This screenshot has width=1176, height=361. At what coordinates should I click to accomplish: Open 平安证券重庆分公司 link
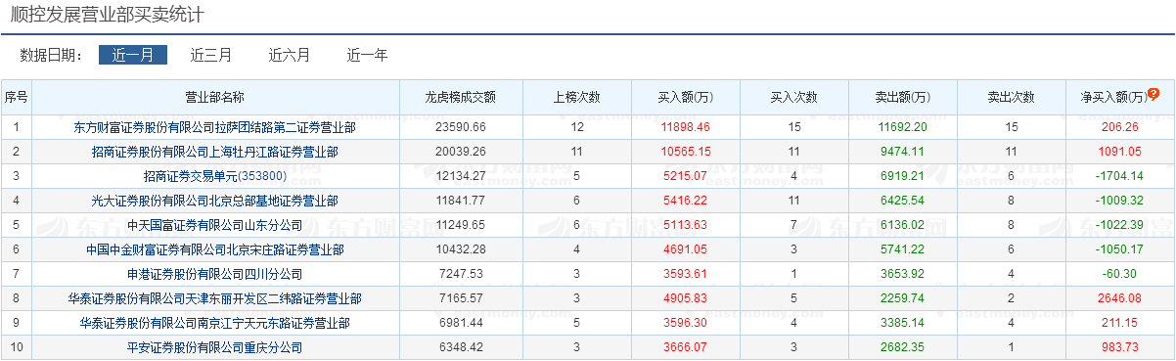[x=215, y=347]
